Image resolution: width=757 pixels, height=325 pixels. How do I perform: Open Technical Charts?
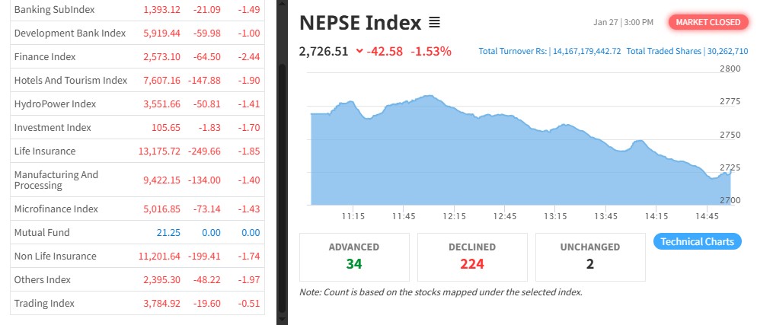click(697, 241)
